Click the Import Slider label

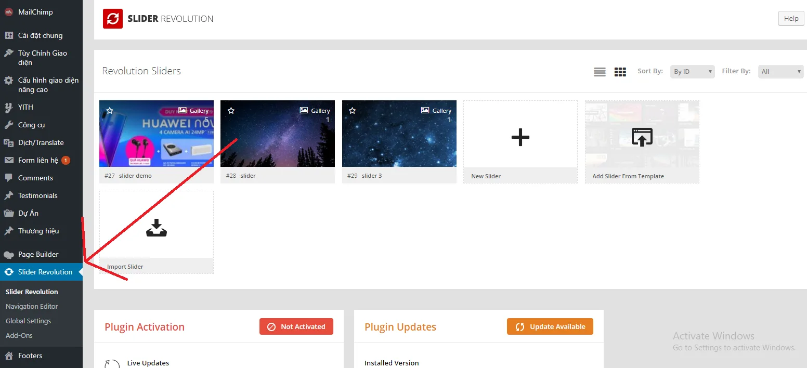(125, 267)
